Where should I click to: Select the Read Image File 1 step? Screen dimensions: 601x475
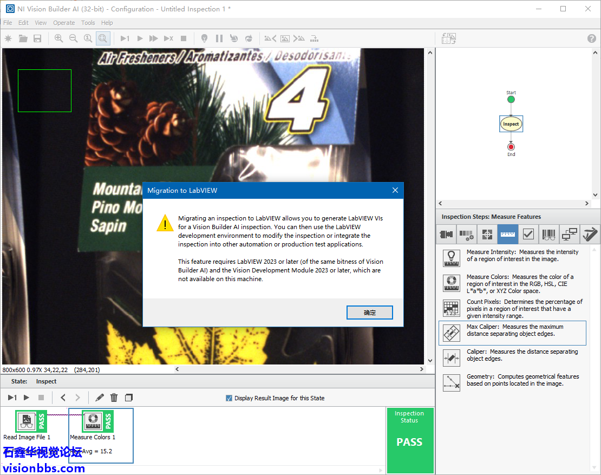(27, 423)
